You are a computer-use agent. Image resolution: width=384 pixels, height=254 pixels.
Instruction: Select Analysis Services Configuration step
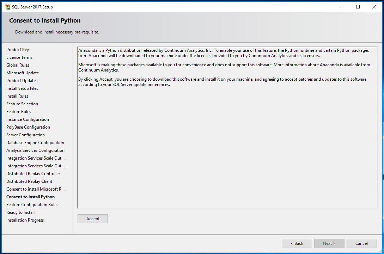35,150
